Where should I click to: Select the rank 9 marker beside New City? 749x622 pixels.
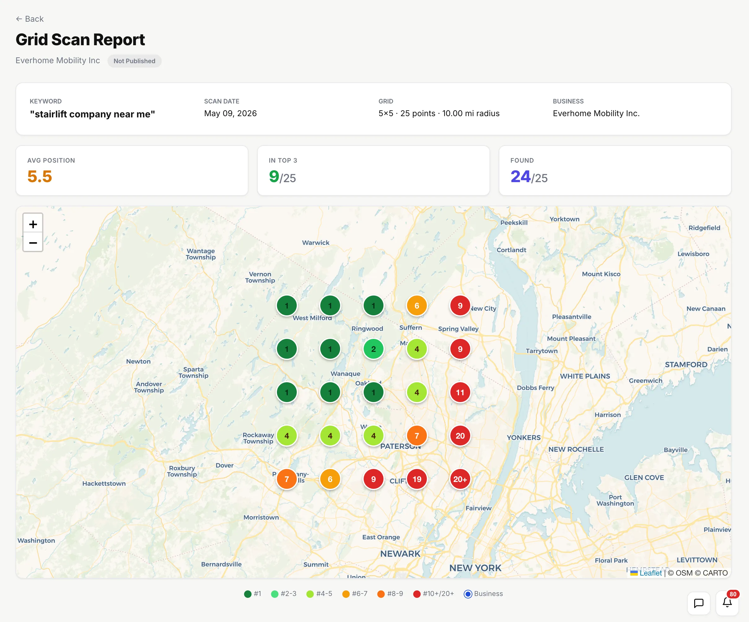click(460, 306)
